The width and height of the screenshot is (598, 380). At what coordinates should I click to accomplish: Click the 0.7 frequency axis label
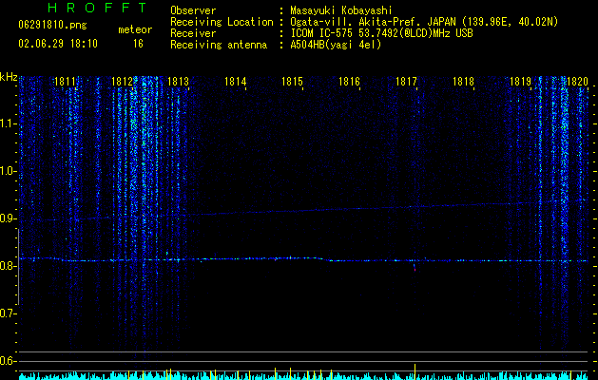click(x=8, y=313)
